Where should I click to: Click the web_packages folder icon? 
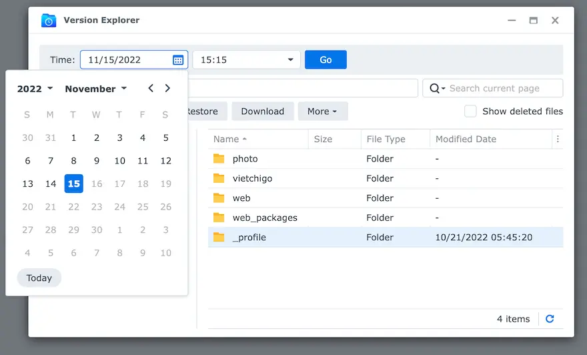(x=219, y=218)
